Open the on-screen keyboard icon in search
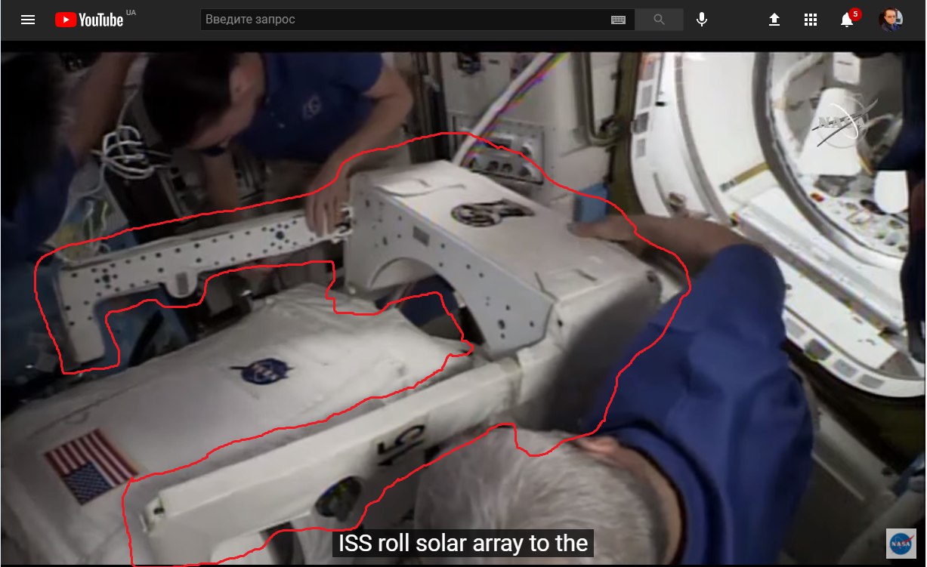This screenshot has width=927, height=567. 619,20
